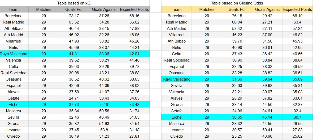Select Matches header in Closing Odds table
The height and width of the screenshot is (140, 313).
point(207,10)
